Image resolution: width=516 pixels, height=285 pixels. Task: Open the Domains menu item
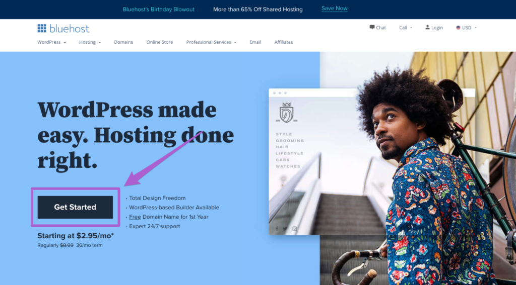tap(123, 42)
